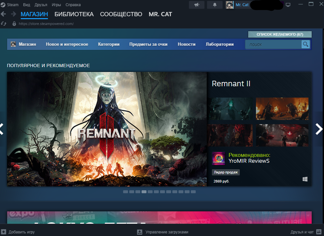Screen dimensions: 324x236
Task: Go back with the left arrow
Action: tap(3, 14)
